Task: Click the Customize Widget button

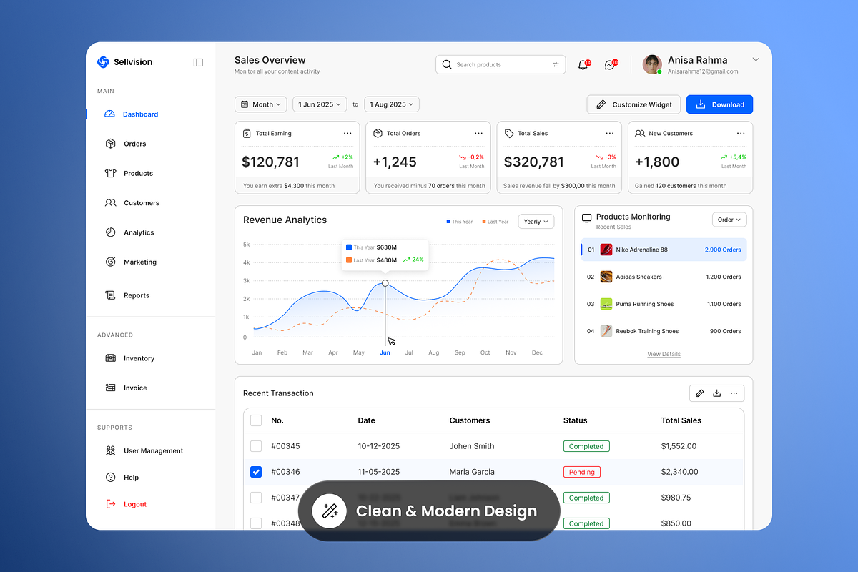Action: click(634, 104)
